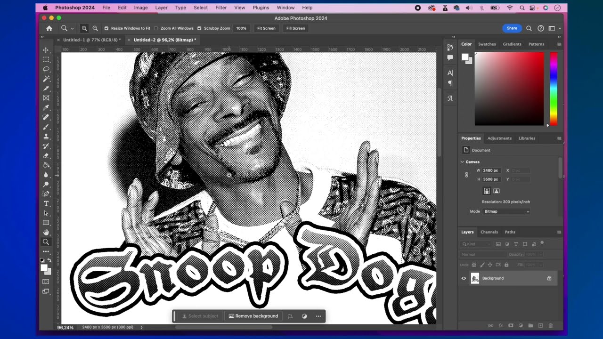Choose the Zoom In mode icon

coord(84,28)
